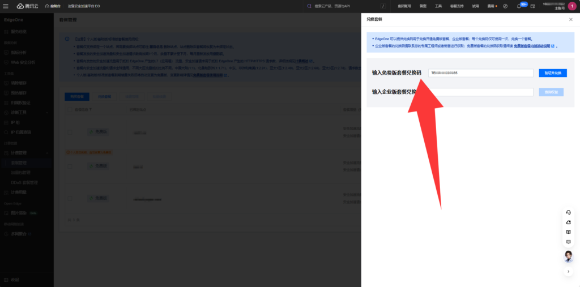580x287 pixels.
Task: Click the cloud floating icon on right edge
Action: pos(569,222)
